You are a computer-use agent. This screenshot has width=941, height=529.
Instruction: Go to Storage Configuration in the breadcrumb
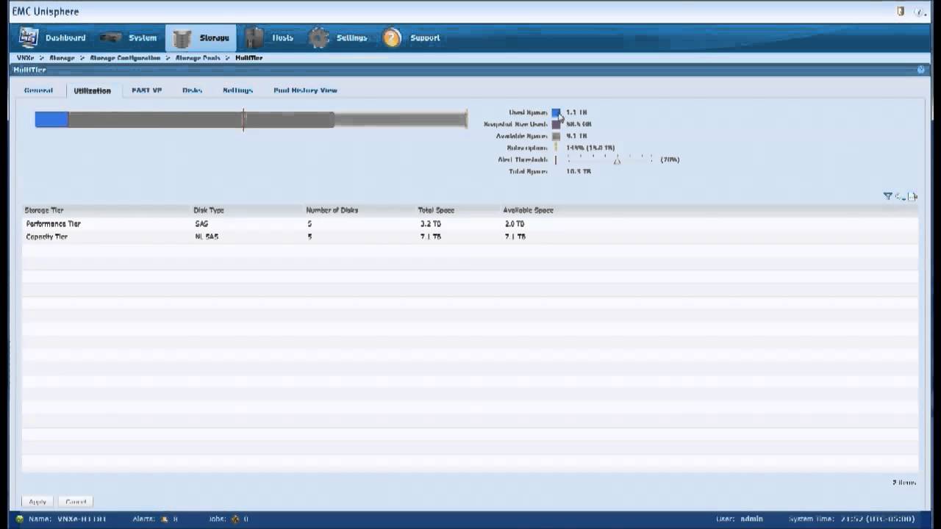[125, 57]
